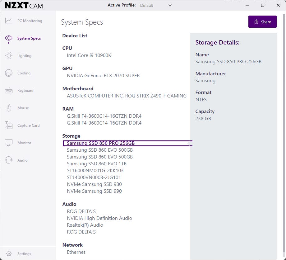286x260 pixels.
Task: Share the system specs
Action: coord(262,22)
